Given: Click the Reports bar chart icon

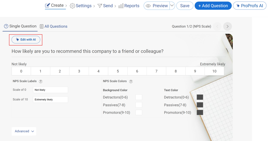Looking at the screenshot, I should point(121,6).
